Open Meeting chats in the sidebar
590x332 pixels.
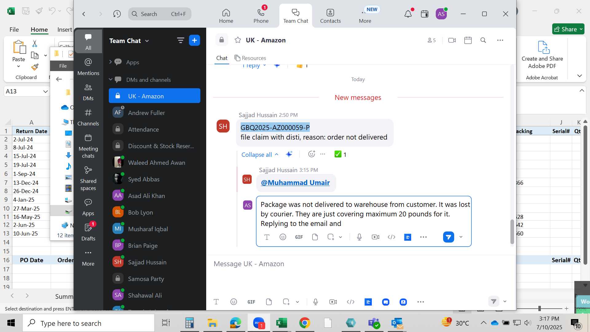(x=88, y=146)
